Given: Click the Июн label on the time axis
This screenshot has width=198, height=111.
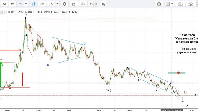Looking at the screenshot, I should [x=99, y=110].
